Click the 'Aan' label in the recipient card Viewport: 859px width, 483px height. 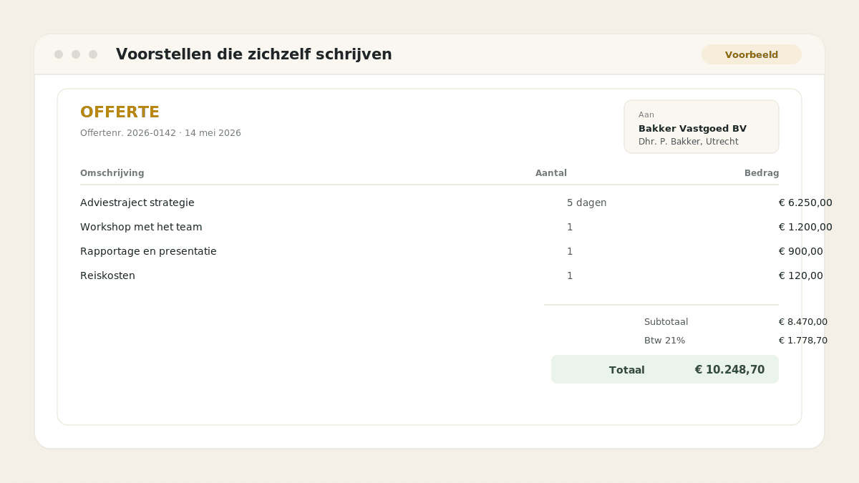(646, 114)
